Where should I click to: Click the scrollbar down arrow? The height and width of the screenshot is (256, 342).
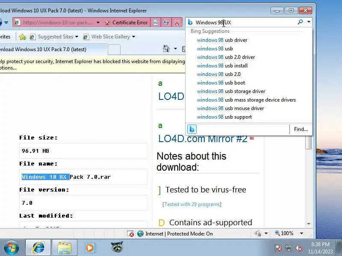pos(309,224)
